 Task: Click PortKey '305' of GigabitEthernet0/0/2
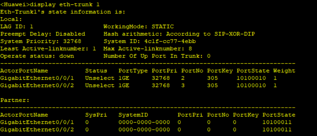coord(213,85)
